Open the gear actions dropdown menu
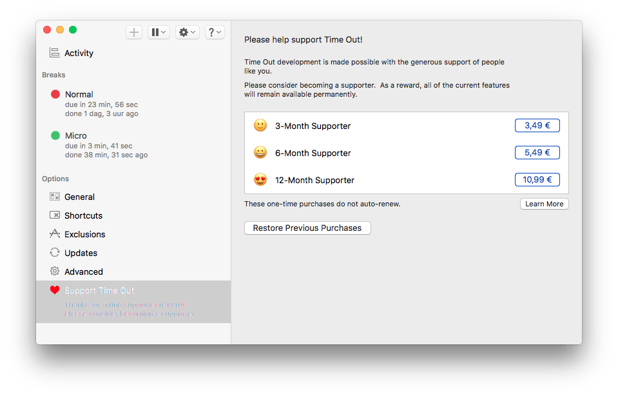The image size is (618, 396). [187, 32]
